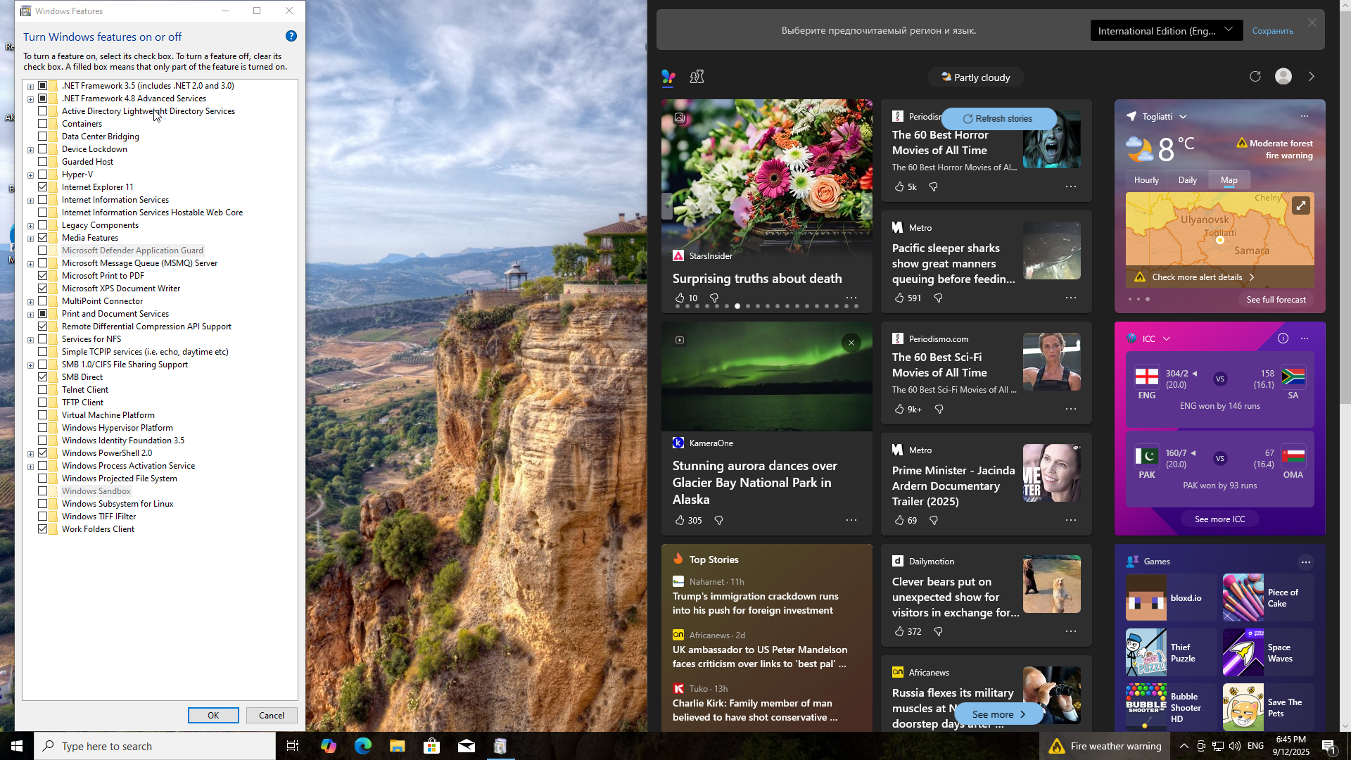Click the refresh feed icon in widgets header

pos(1255,77)
